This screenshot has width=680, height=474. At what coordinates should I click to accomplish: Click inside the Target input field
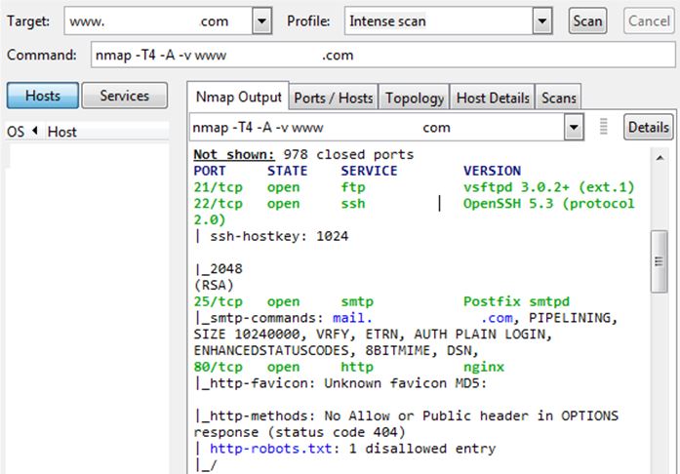[x=158, y=20]
